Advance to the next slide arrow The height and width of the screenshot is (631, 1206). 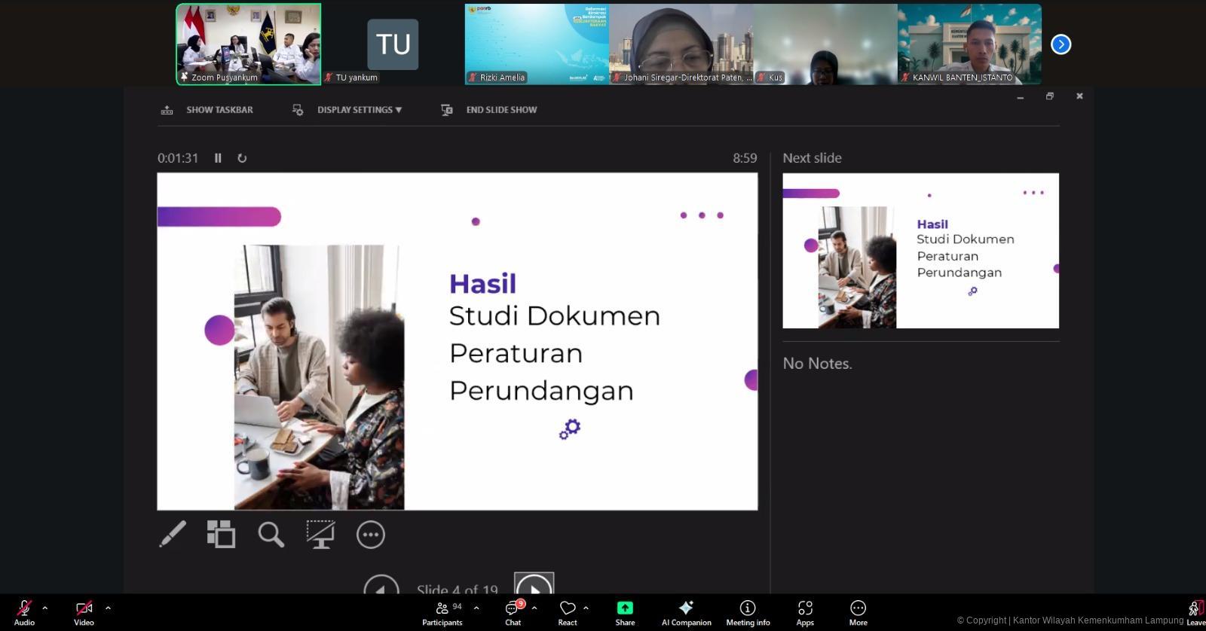[534, 585]
